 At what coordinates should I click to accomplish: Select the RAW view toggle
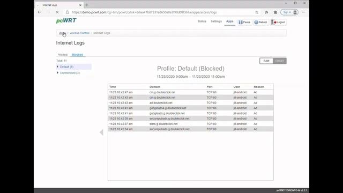[266, 61]
